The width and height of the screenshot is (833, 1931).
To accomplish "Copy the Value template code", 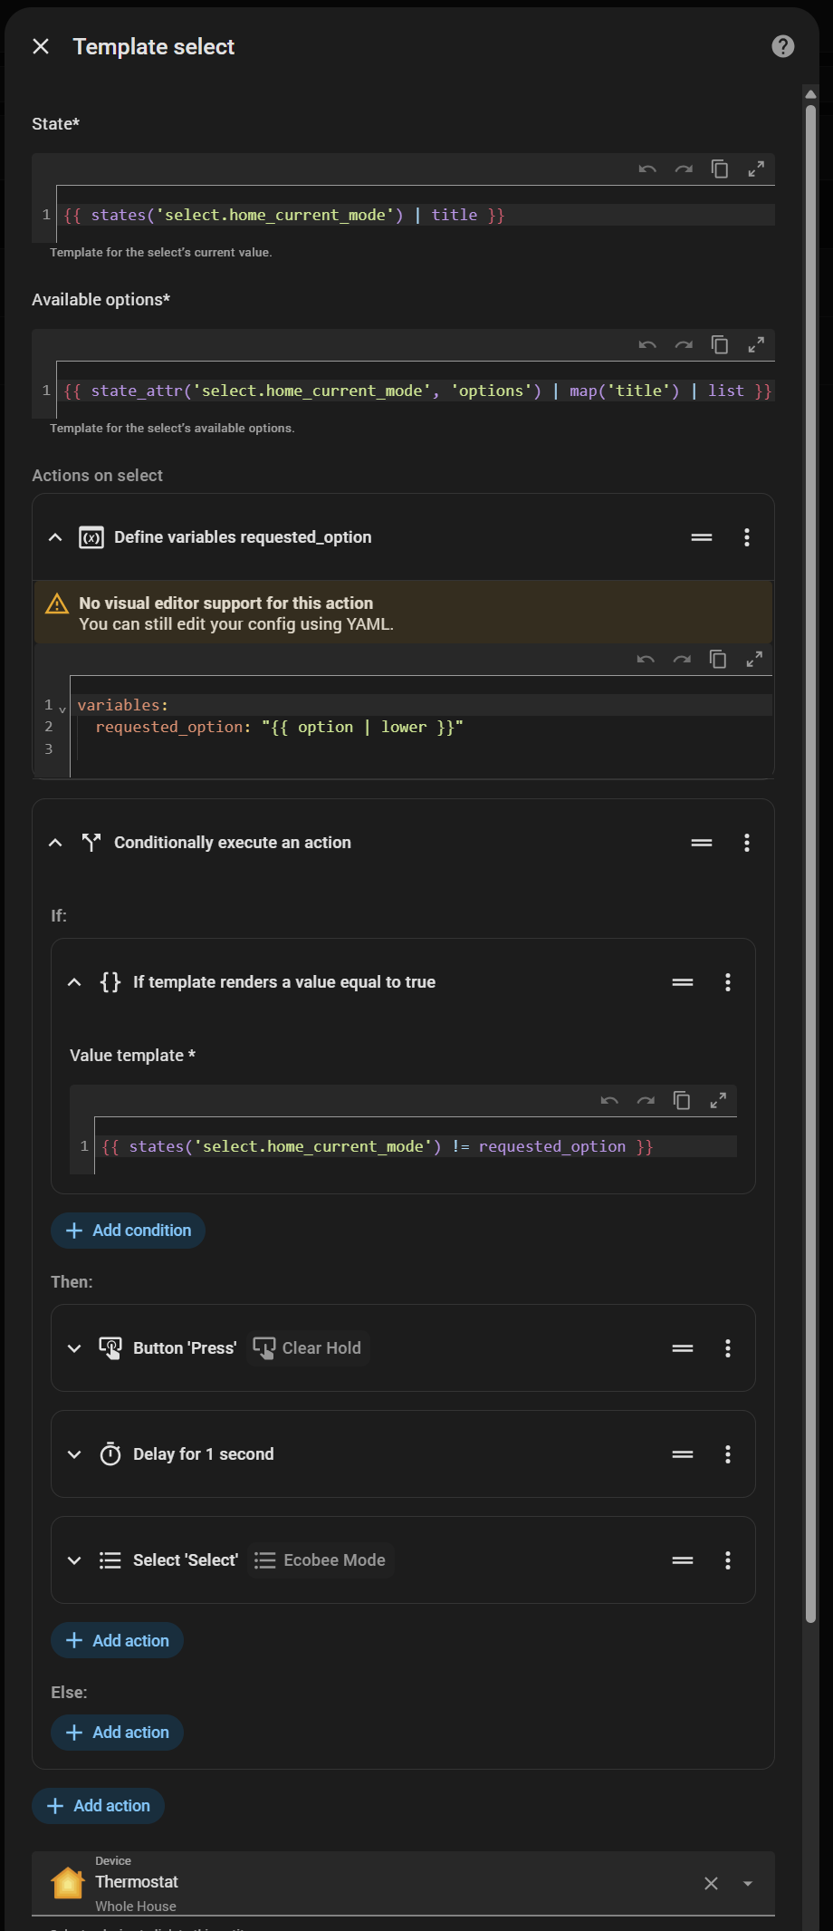I will 682,1100.
